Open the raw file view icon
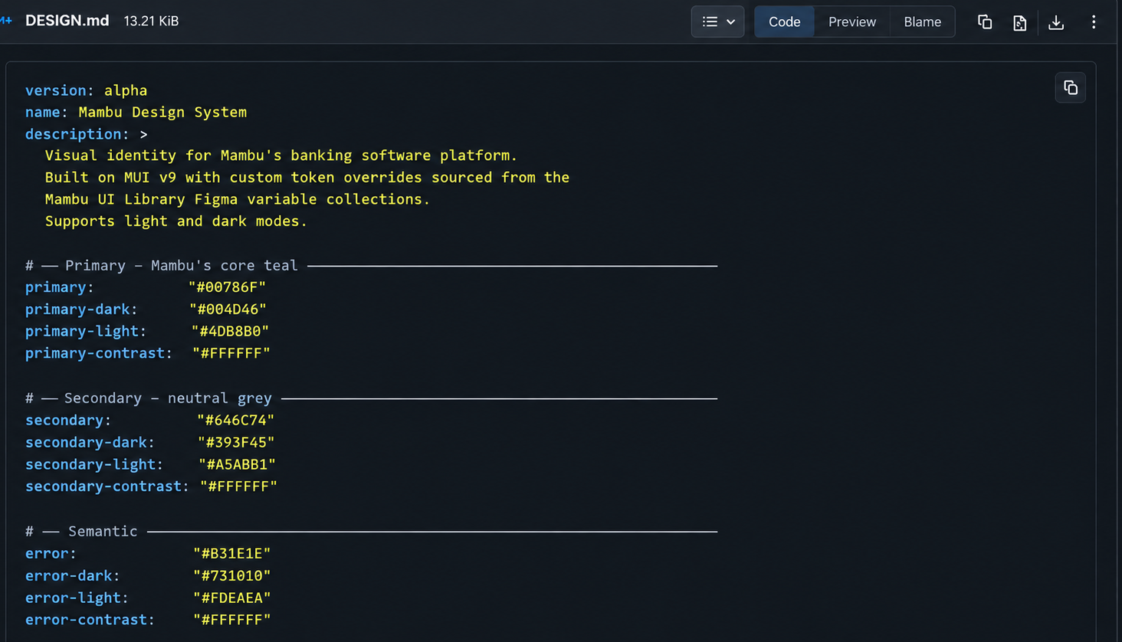Screen dimensions: 1122x642 click(1019, 22)
